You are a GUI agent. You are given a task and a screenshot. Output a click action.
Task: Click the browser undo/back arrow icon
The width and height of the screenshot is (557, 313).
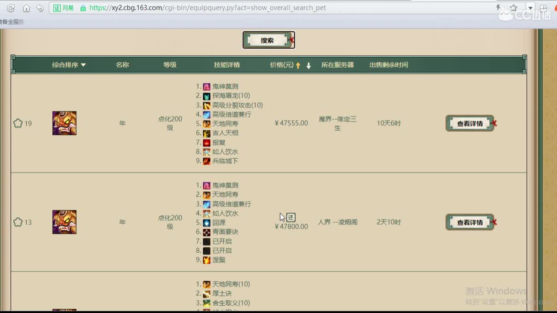(x=40, y=8)
